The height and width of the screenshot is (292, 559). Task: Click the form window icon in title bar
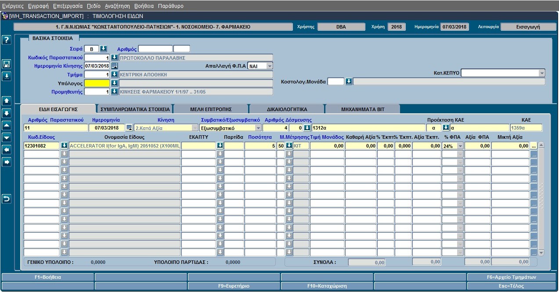click(5, 16)
